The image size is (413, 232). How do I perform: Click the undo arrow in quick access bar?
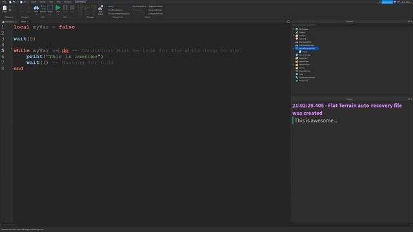(14, 2)
